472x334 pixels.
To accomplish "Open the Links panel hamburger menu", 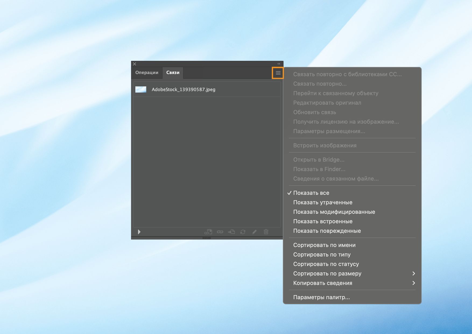I will point(278,73).
